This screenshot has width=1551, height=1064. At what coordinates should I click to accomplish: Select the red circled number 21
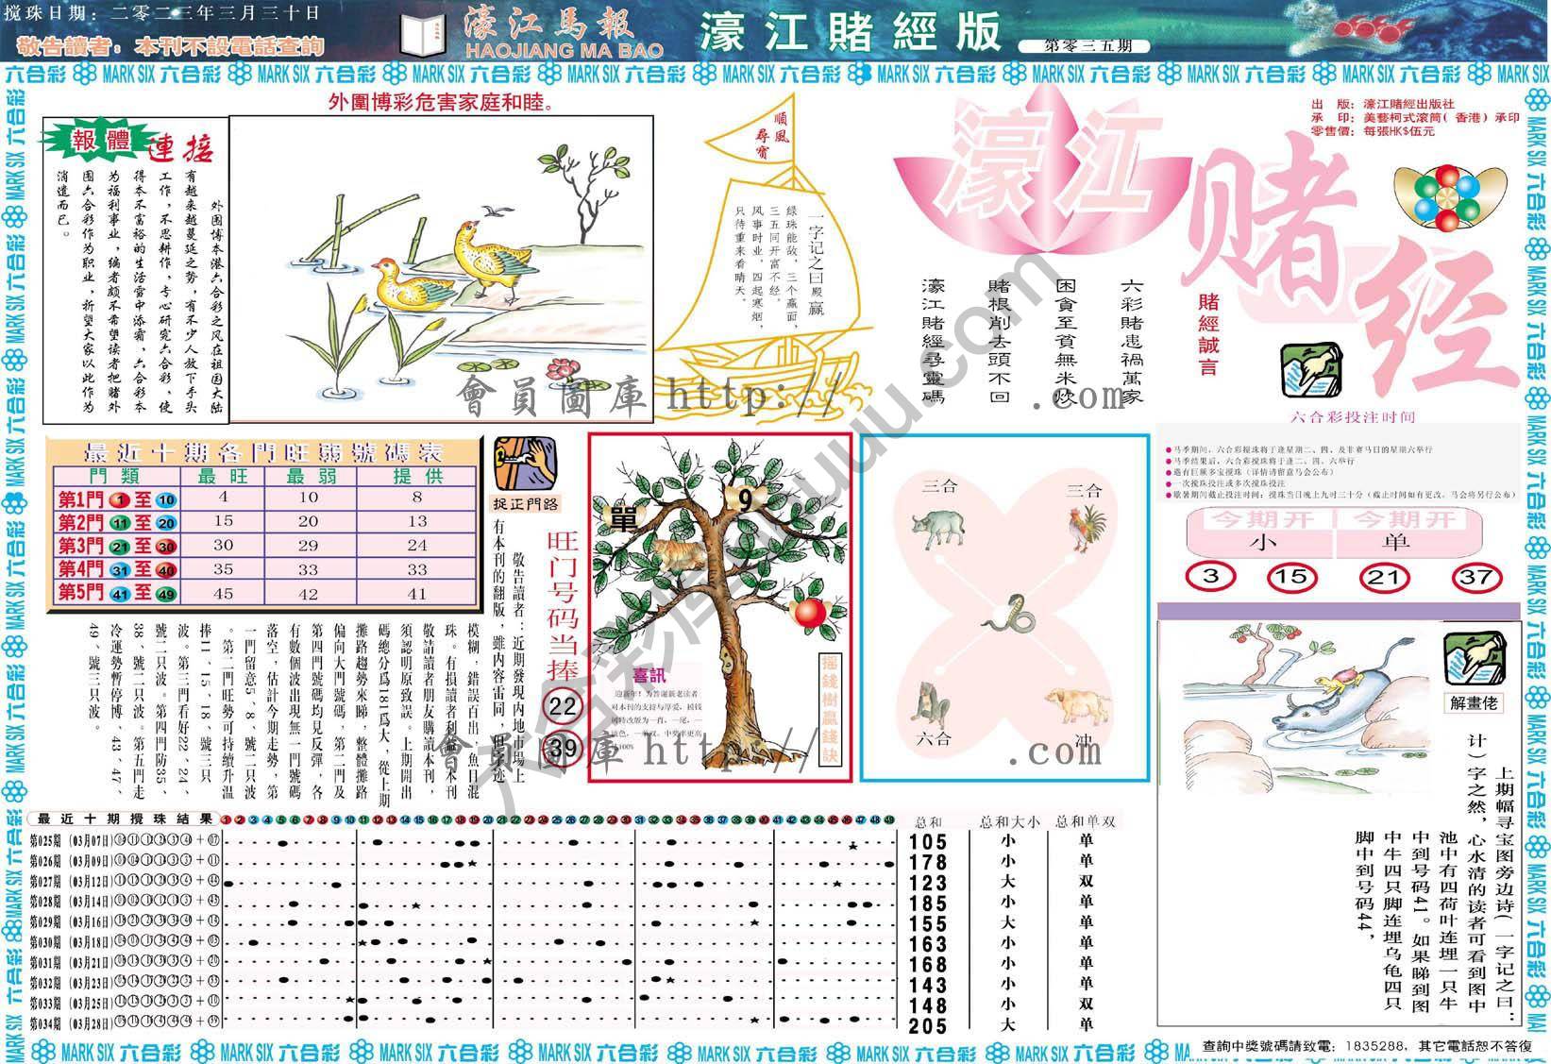coord(1383,576)
